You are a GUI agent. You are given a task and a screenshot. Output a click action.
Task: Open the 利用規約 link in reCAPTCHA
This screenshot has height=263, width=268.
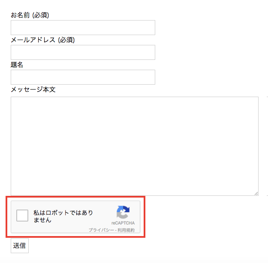tap(126, 230)
